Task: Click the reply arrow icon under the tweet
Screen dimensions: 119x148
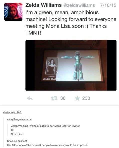Action: click(x=30, y=98)
